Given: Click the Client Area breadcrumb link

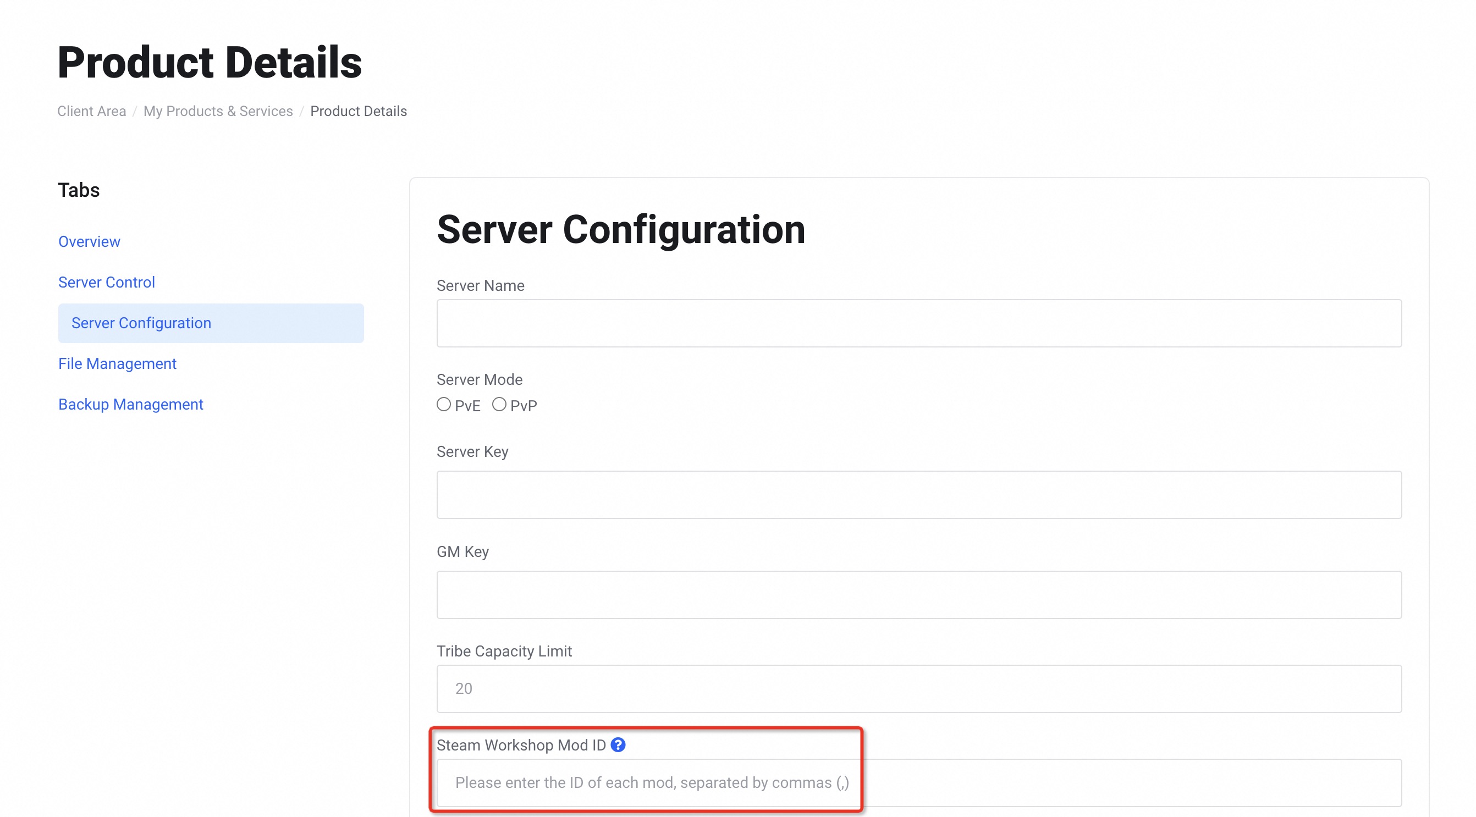Looking at the screenshot, I should point(92,111).
